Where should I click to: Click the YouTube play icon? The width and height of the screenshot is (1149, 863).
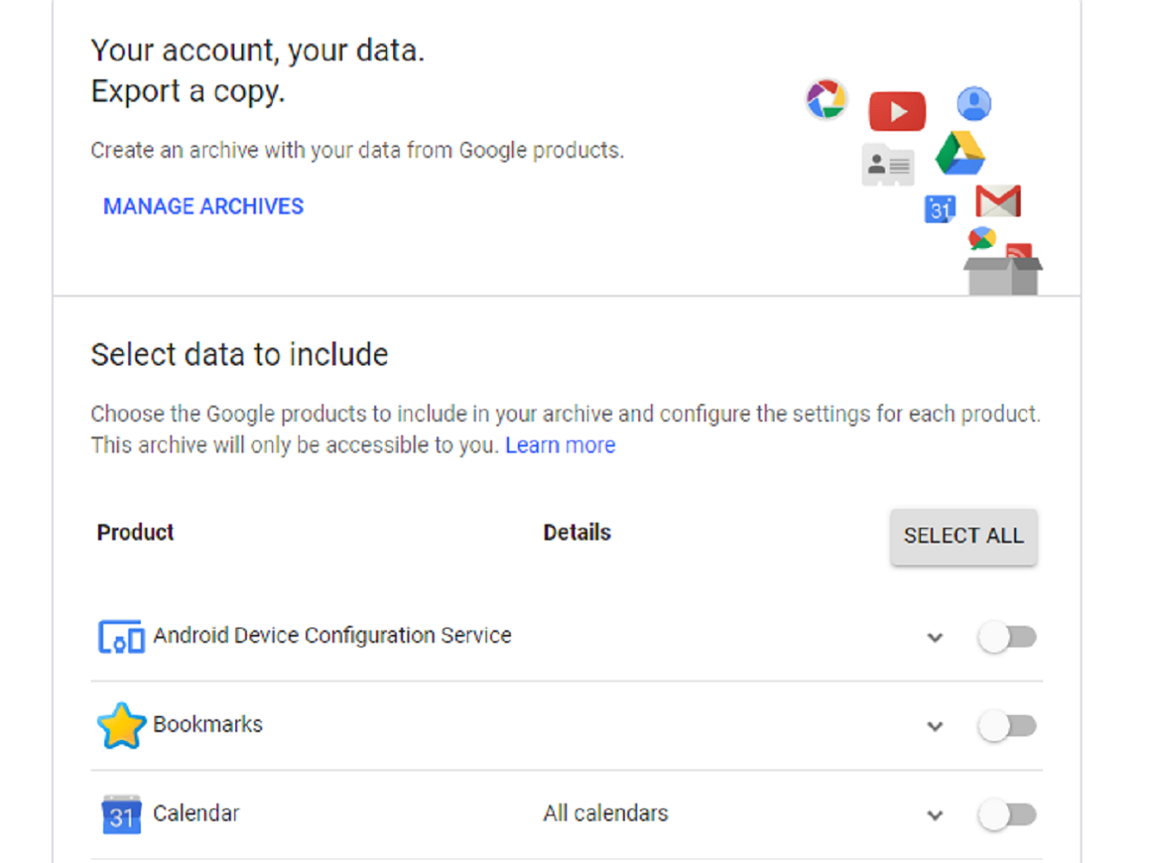click(897, 111)
